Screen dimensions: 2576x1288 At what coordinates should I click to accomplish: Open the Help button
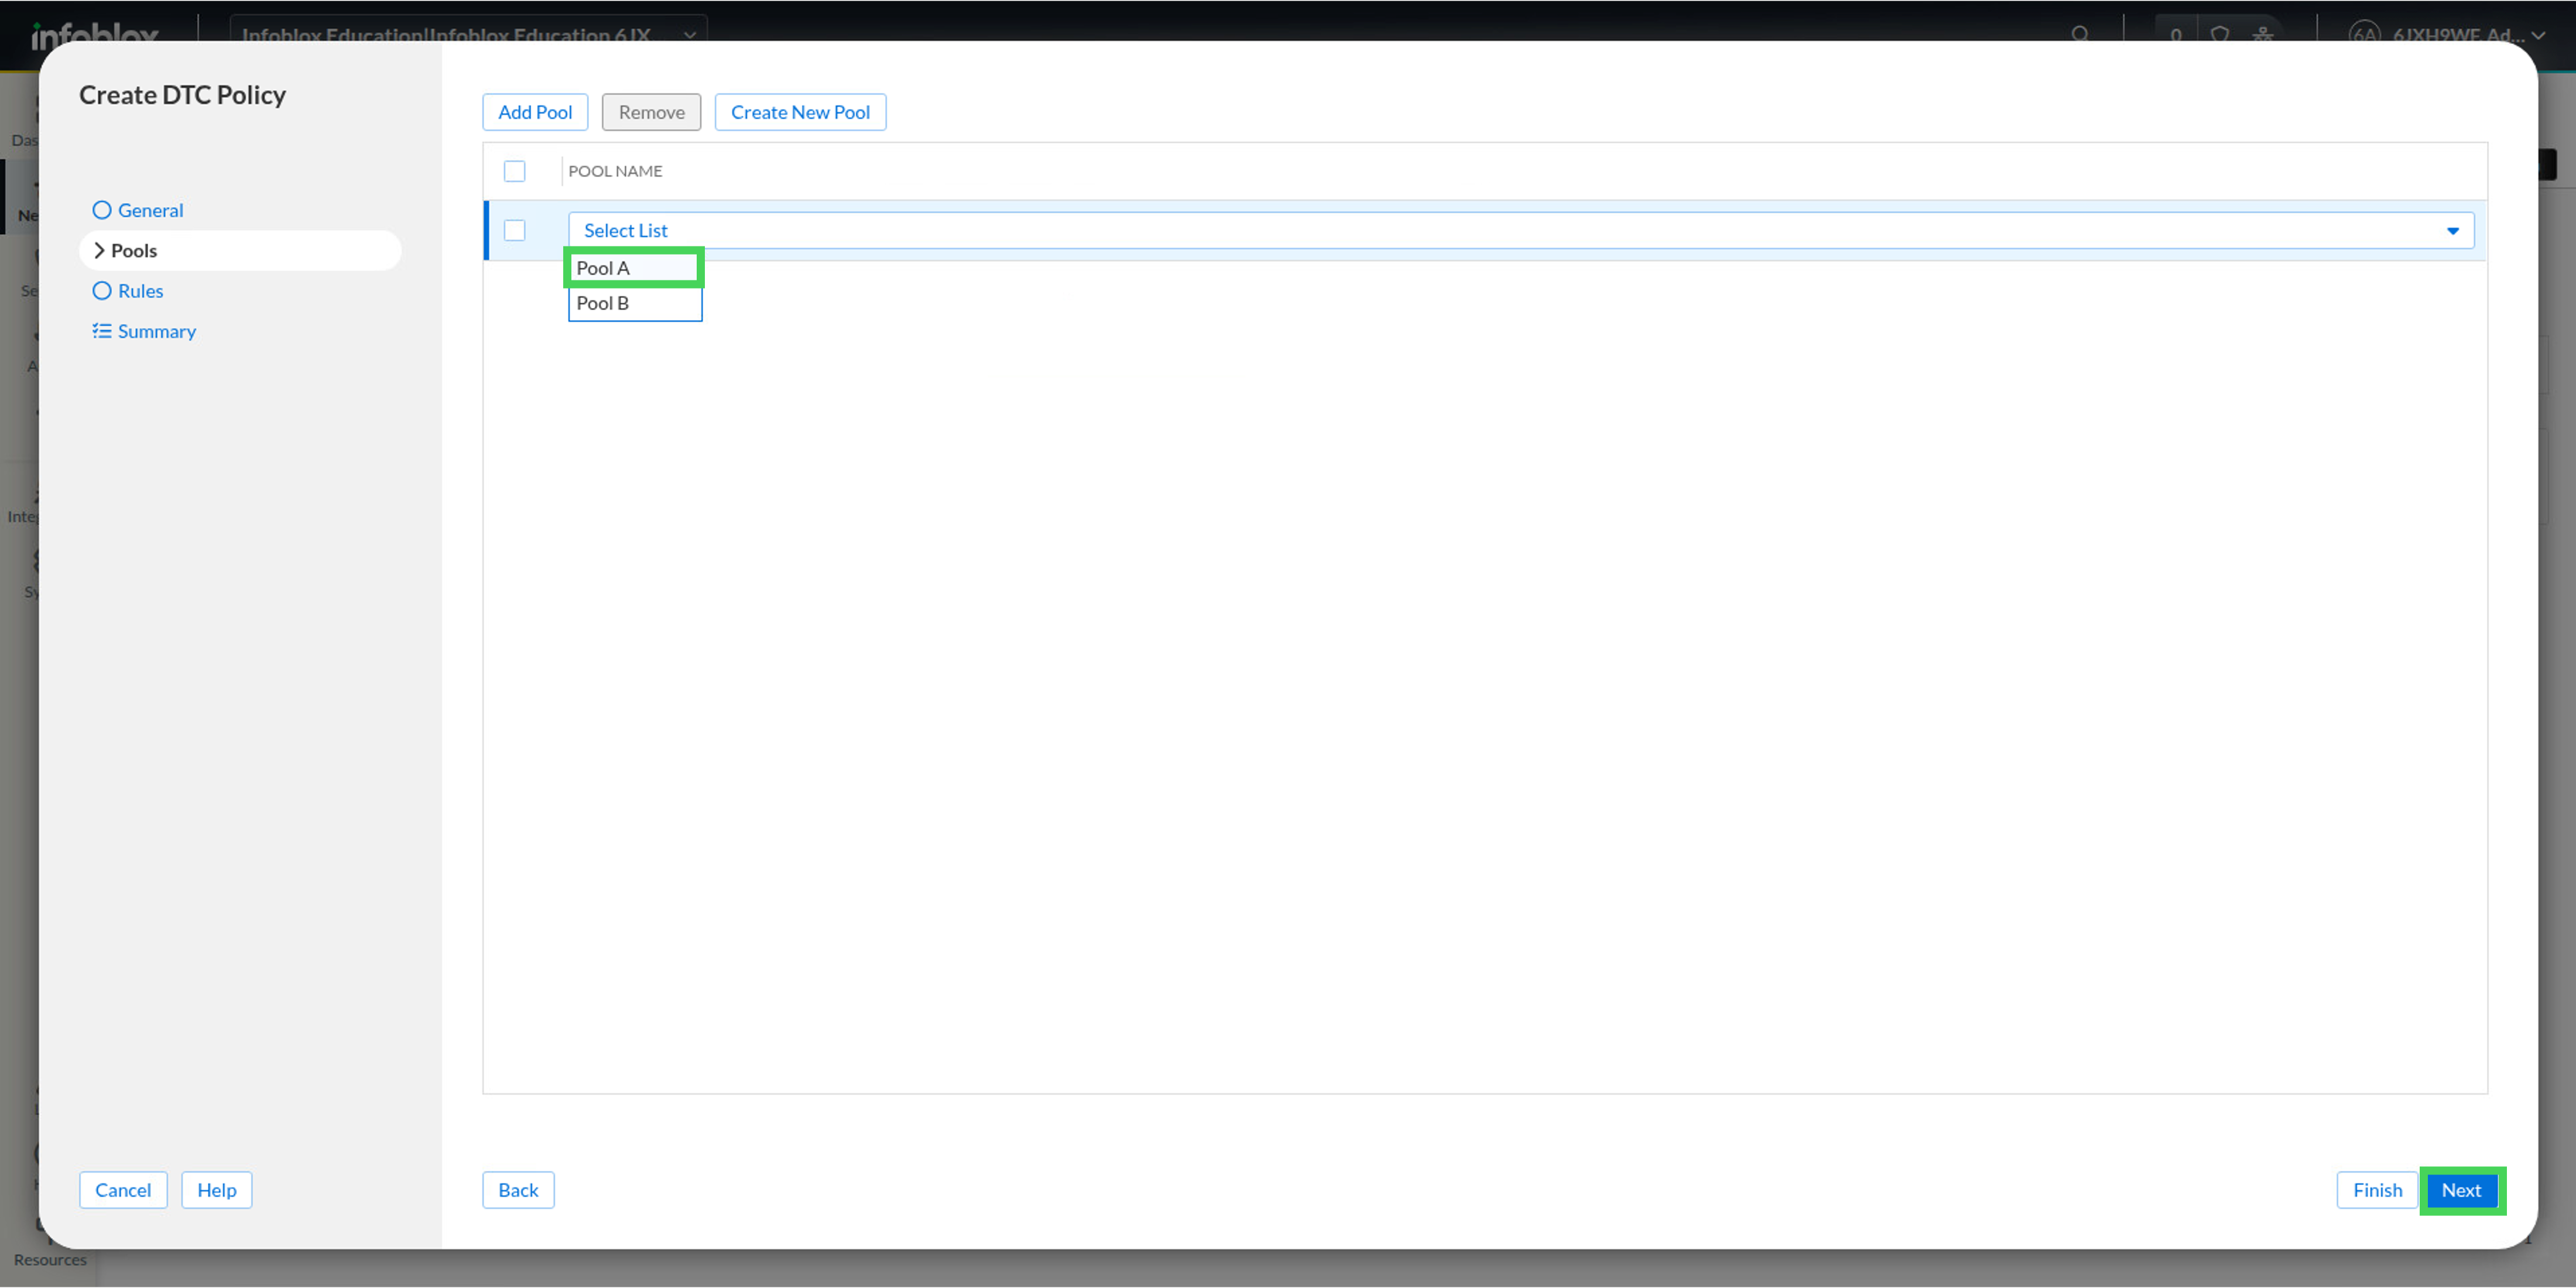click(x=216, y=1190)
